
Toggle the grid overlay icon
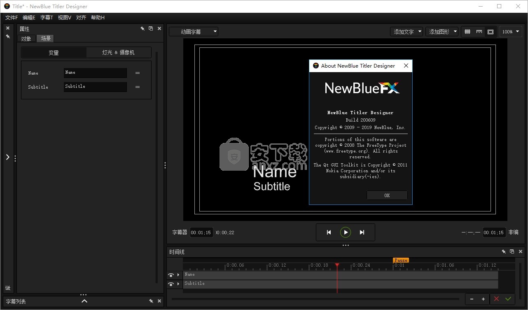point(467,32)
